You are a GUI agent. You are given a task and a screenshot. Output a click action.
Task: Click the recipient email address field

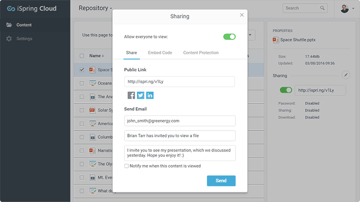click(179, 121)
